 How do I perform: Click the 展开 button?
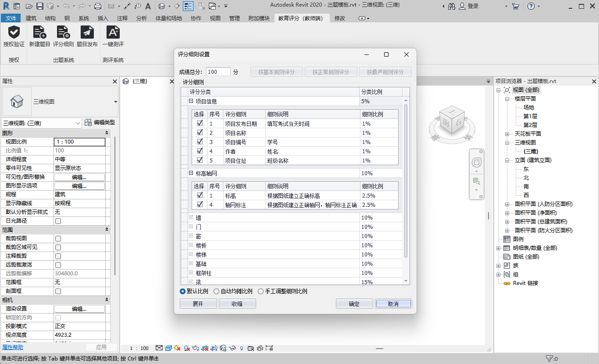pos(198,304)
